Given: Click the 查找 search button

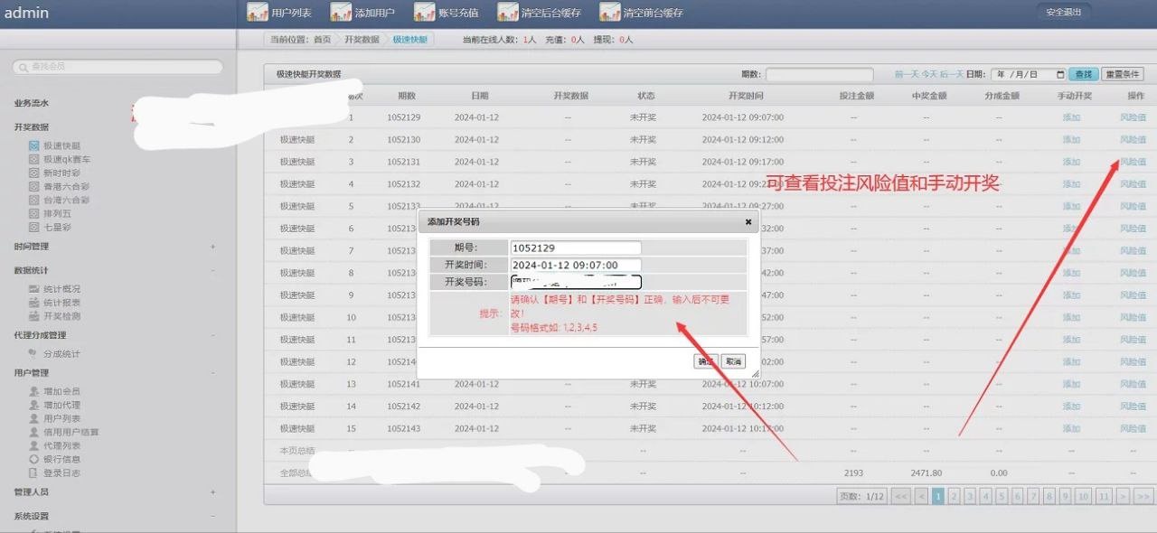Looking at the screenshot, I should point(1082,75).
